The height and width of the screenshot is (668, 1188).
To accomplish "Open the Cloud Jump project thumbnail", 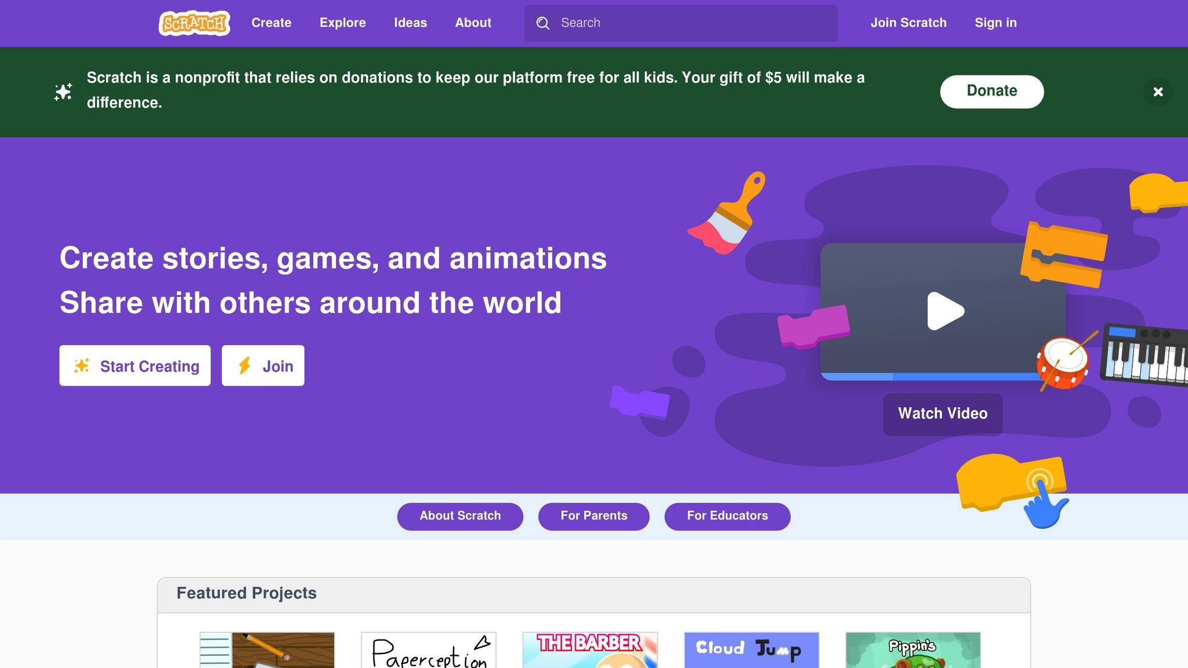I will click(752, 650).
